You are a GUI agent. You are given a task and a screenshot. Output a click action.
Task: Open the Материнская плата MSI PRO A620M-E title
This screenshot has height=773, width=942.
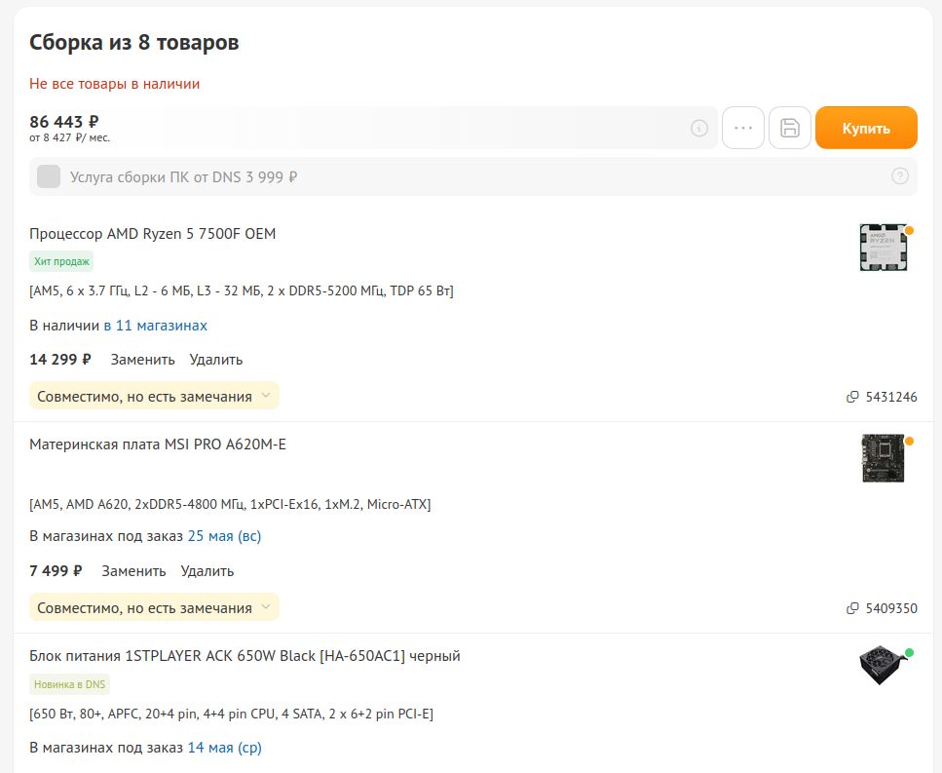pos(158,444)
